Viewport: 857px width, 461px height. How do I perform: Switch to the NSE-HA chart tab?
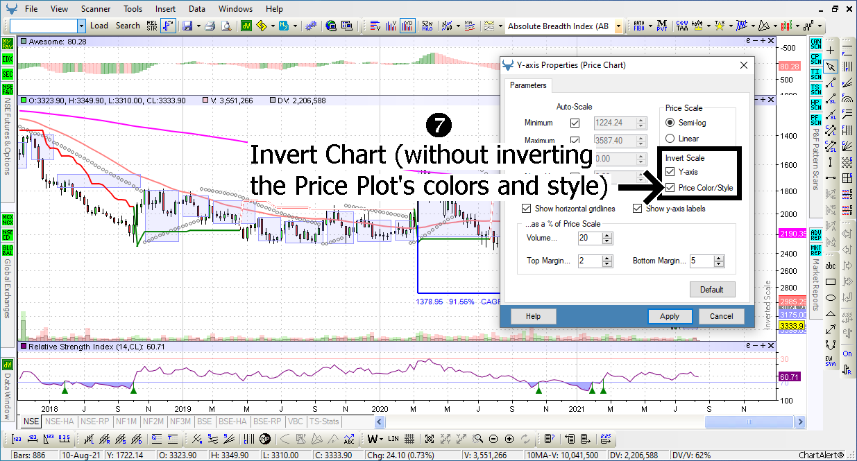click(x=59, y=421)
